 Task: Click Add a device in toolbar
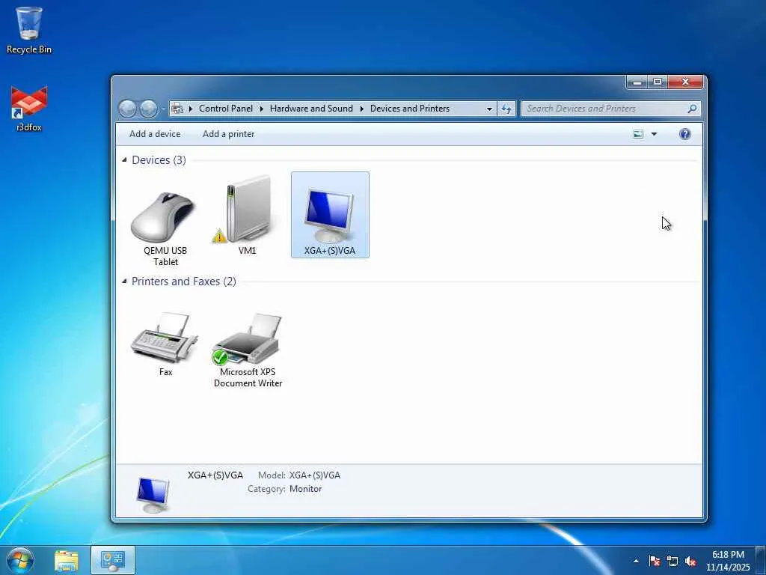(x=155, y=134)
